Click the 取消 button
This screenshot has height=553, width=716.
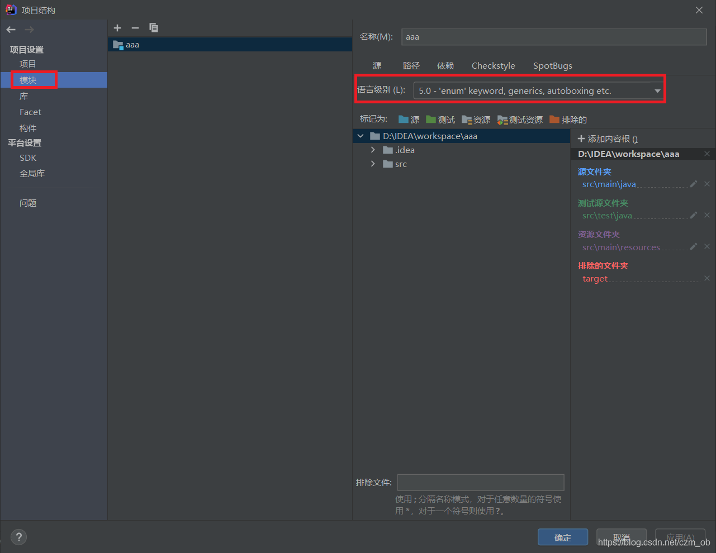click(622, 537)
